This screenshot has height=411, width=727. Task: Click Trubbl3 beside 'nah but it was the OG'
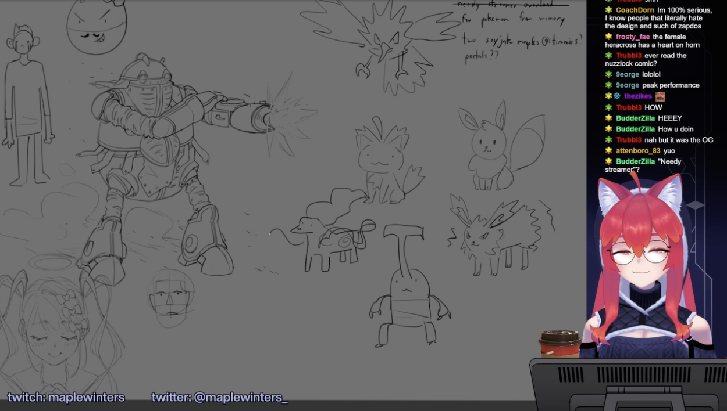[x=629, y=140]
